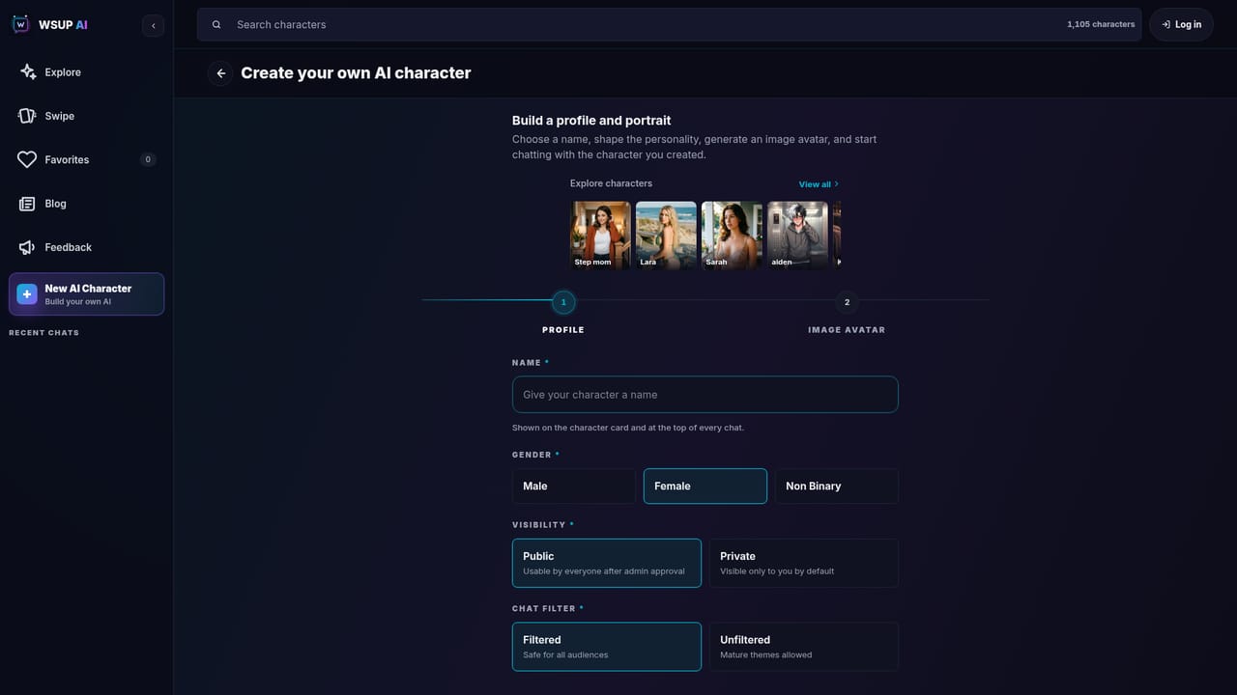Image resolution: width=1237 pixels, height=695 pixels.
Task: Select step 1 Profile marker
Action: point(563,302)
